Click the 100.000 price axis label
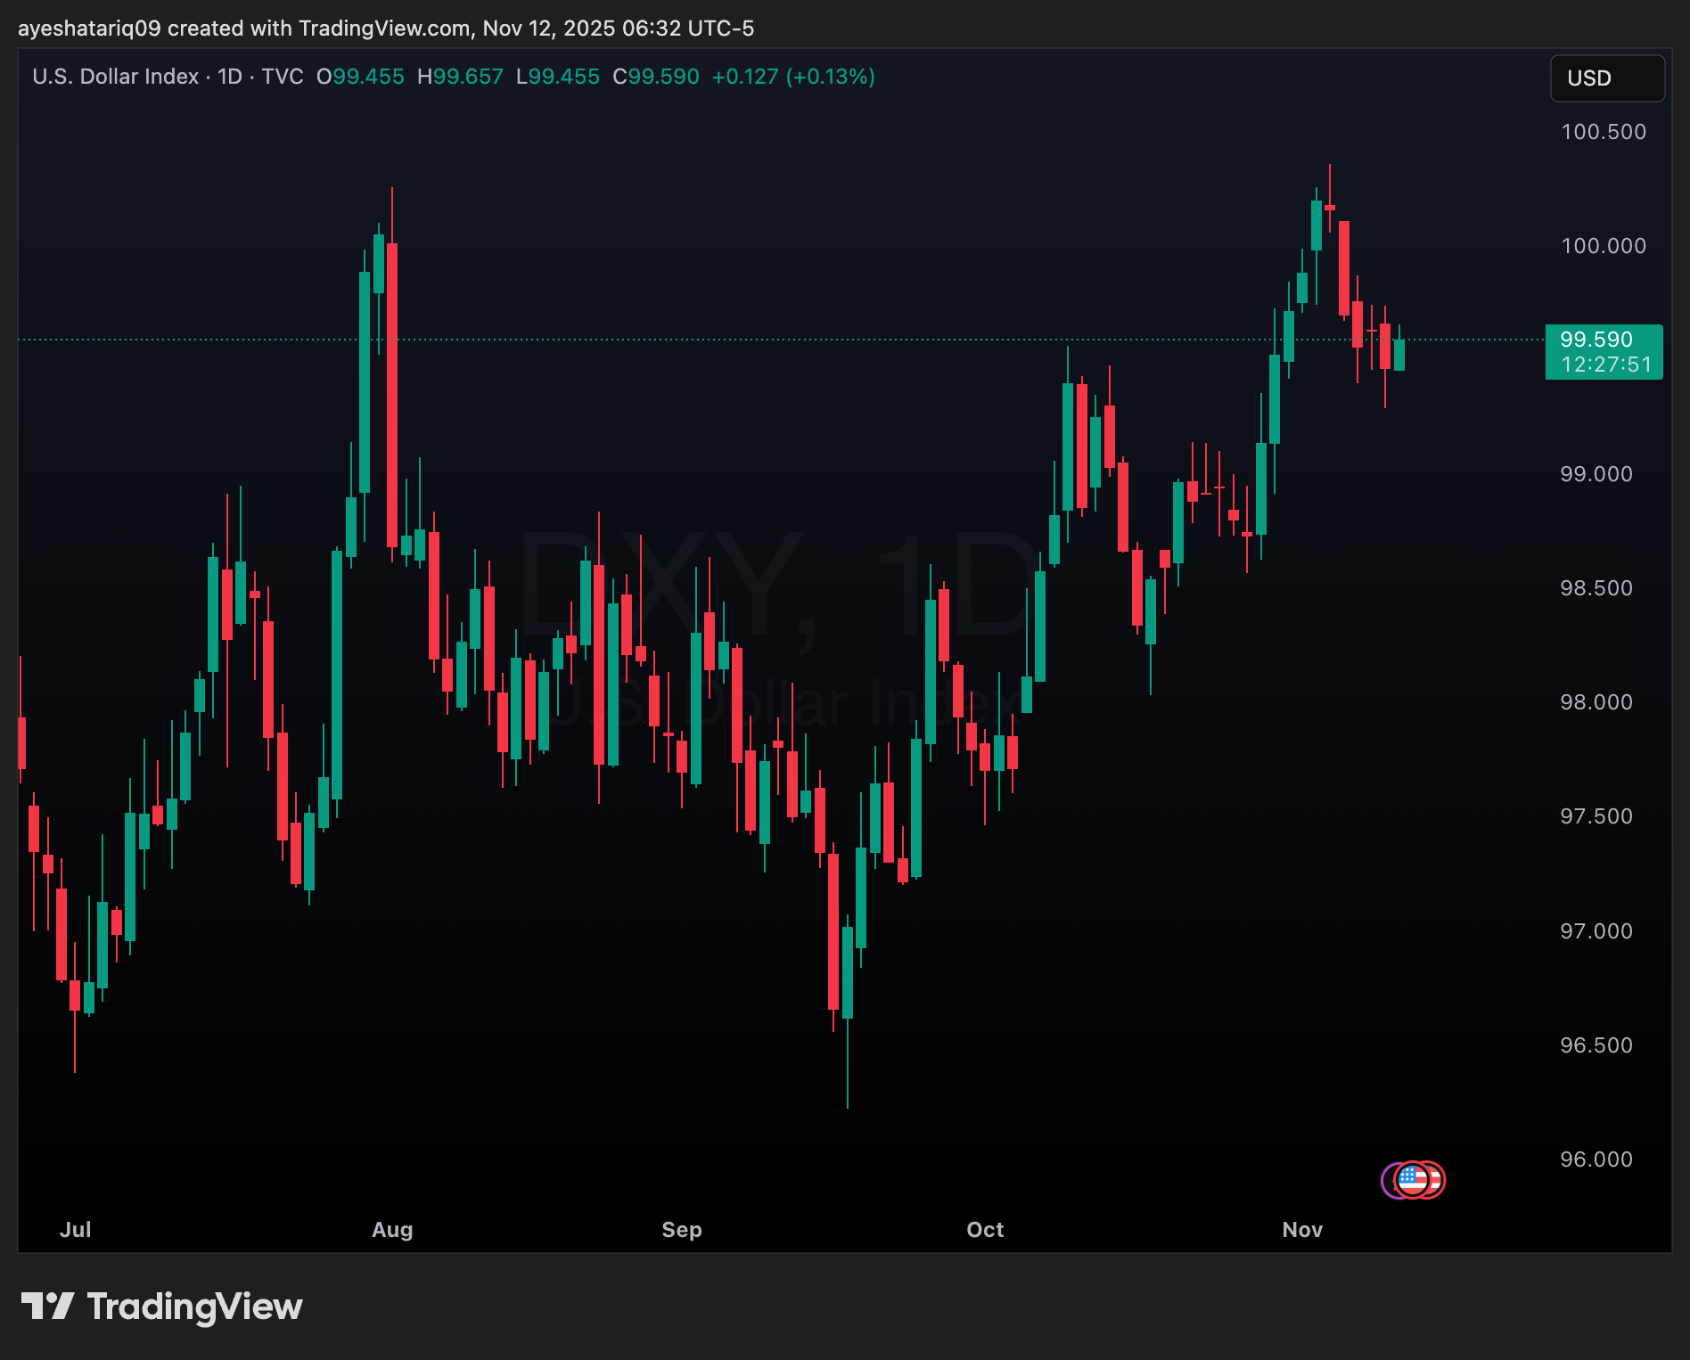Screen dimensions: 1690x1360 pyautogui.click(x=1604, y=246)
